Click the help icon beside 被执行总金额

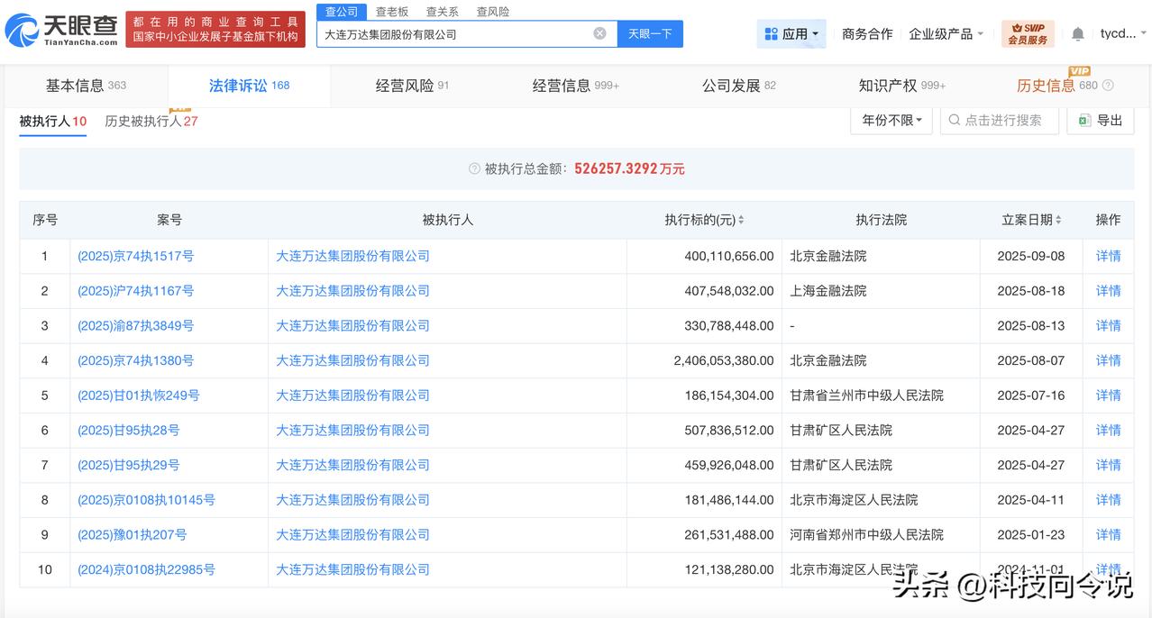474,168
